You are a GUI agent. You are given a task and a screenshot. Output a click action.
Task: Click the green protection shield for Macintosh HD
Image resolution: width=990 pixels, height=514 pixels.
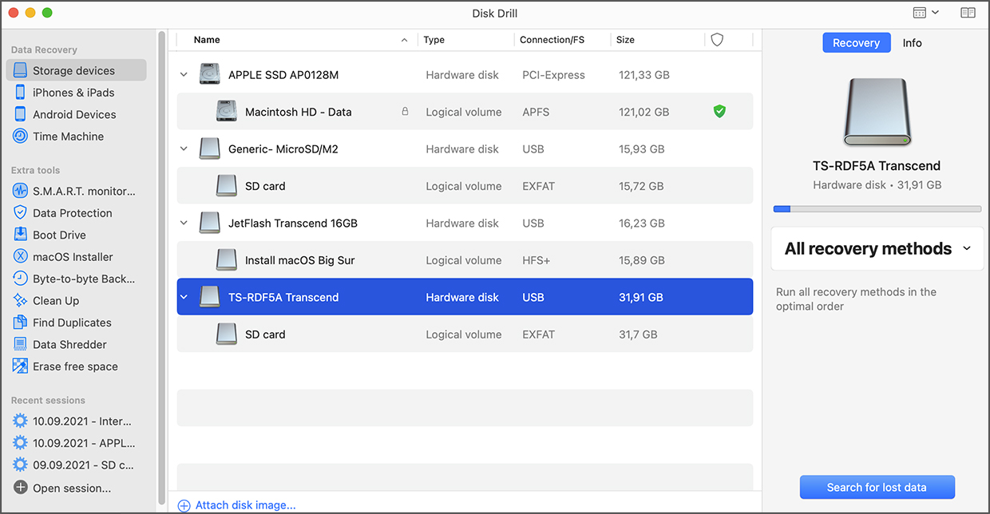[719, 112]
